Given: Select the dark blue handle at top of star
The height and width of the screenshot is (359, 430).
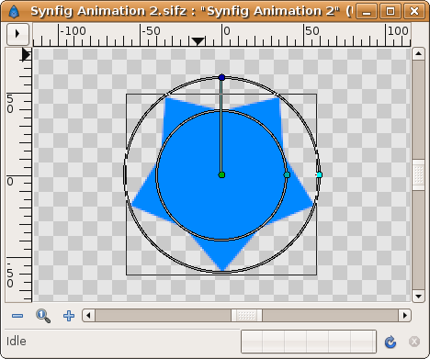Looking at the screenshot, I should (221, 77).
